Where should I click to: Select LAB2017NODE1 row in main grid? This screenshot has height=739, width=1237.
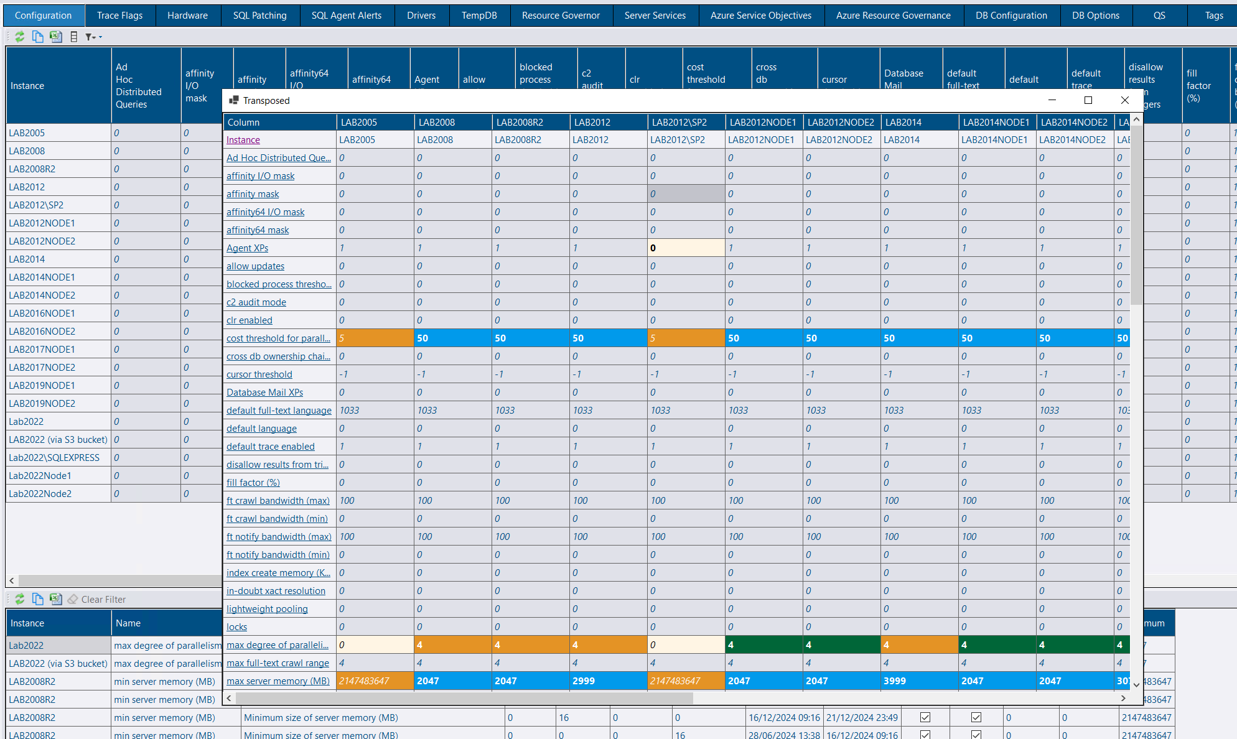coord(58,350)
